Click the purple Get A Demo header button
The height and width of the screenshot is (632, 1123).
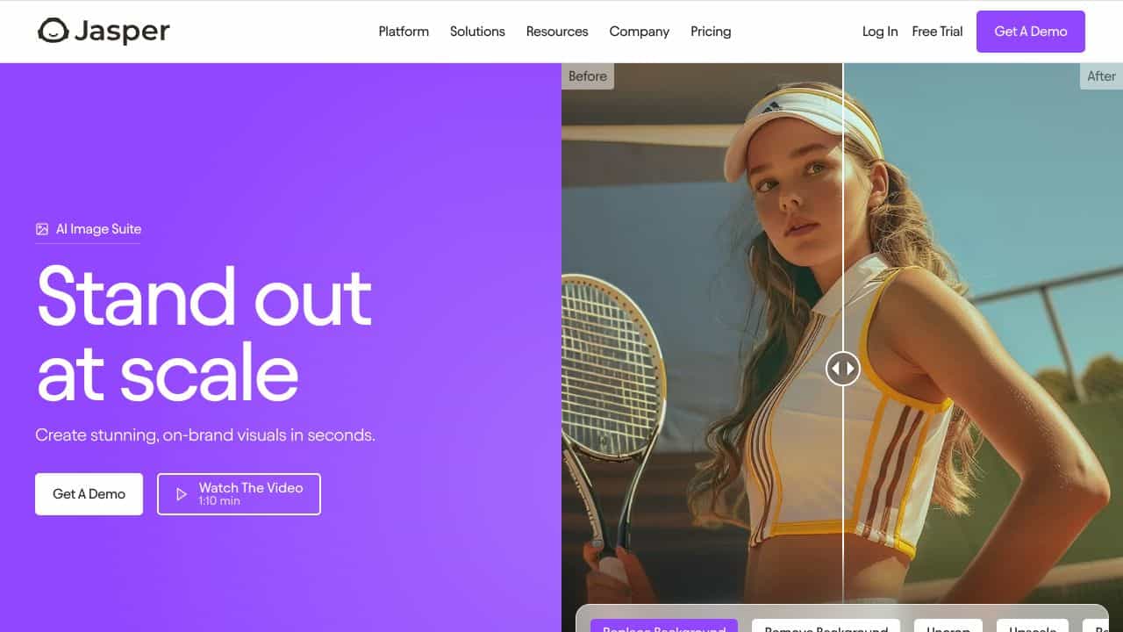1031,32
